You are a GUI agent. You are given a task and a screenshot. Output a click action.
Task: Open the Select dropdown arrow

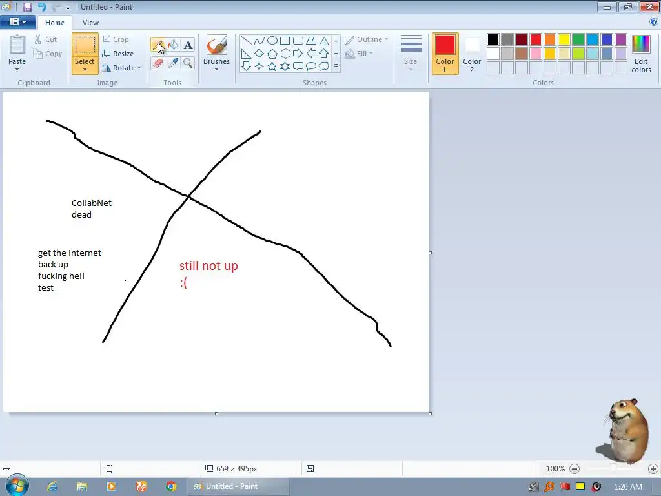[x=85, y=70]
